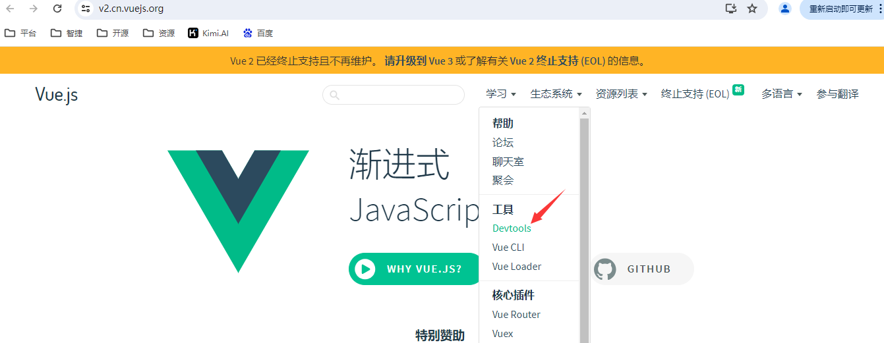The width and height of the screenshot is (884, 343).
Task: Click 终止支持 link in the orange banner
Action: tap(557, 61)
